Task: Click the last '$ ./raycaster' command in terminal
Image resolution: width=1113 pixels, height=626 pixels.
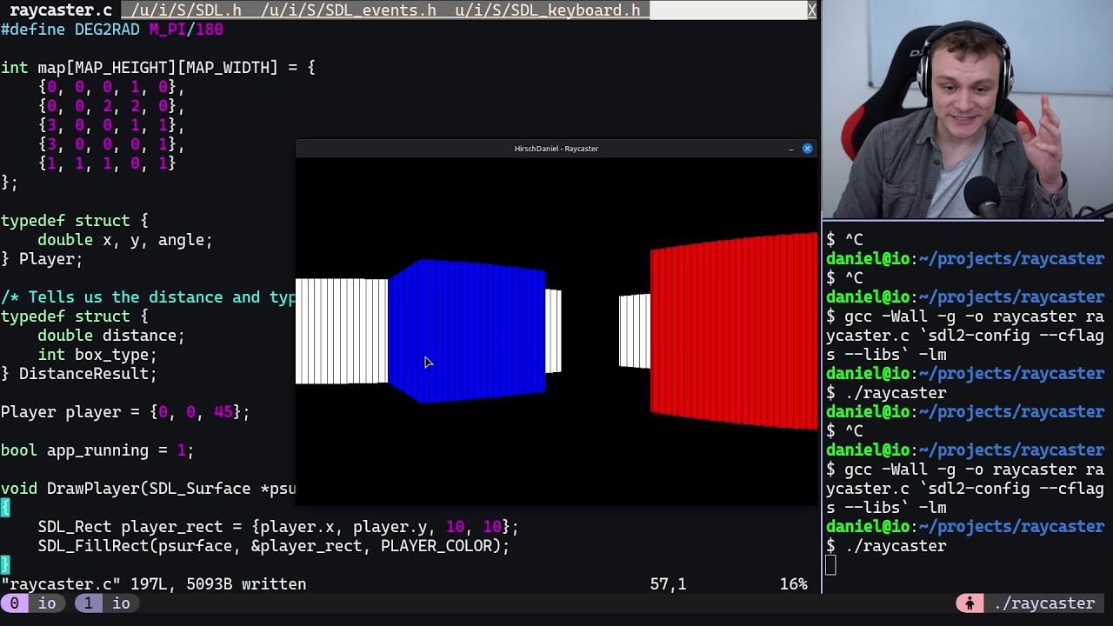Action: [886, 546]
